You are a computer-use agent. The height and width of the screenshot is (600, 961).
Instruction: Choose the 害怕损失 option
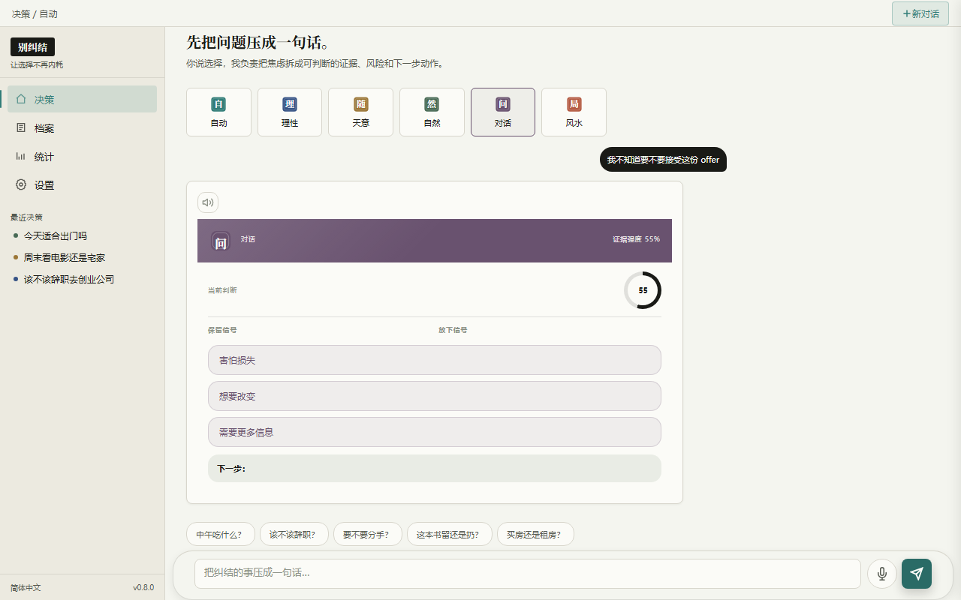[435, 360]
